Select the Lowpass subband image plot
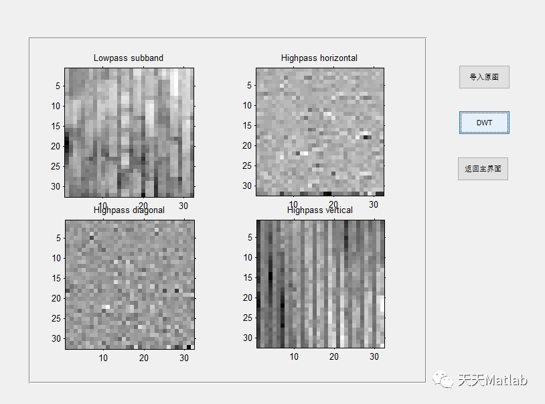The width and height of the screenshot is (545, 404). (x=129, y=133)
